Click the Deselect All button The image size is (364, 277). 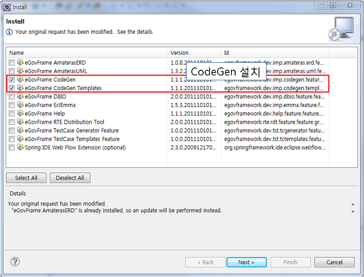click(70, 178)
